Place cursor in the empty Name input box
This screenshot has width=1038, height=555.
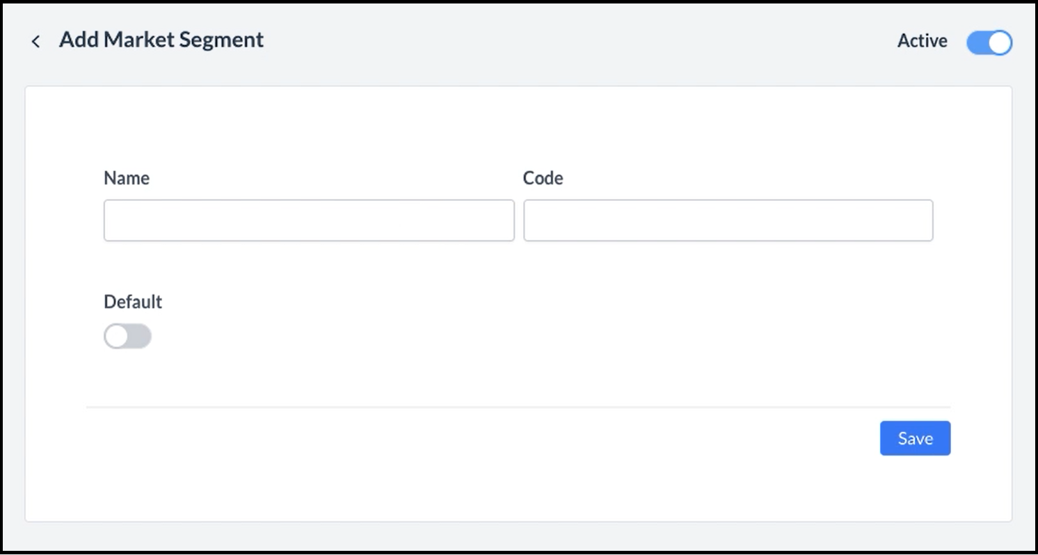pos(309,220)
